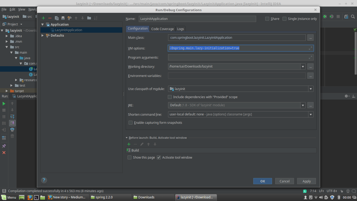Close Run tab with red X
The width and height of the screenshot is (357, 201).
click(x=4, y=153)
